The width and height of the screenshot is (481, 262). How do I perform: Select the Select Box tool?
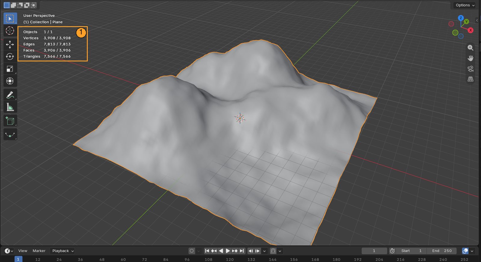[10, 19]
